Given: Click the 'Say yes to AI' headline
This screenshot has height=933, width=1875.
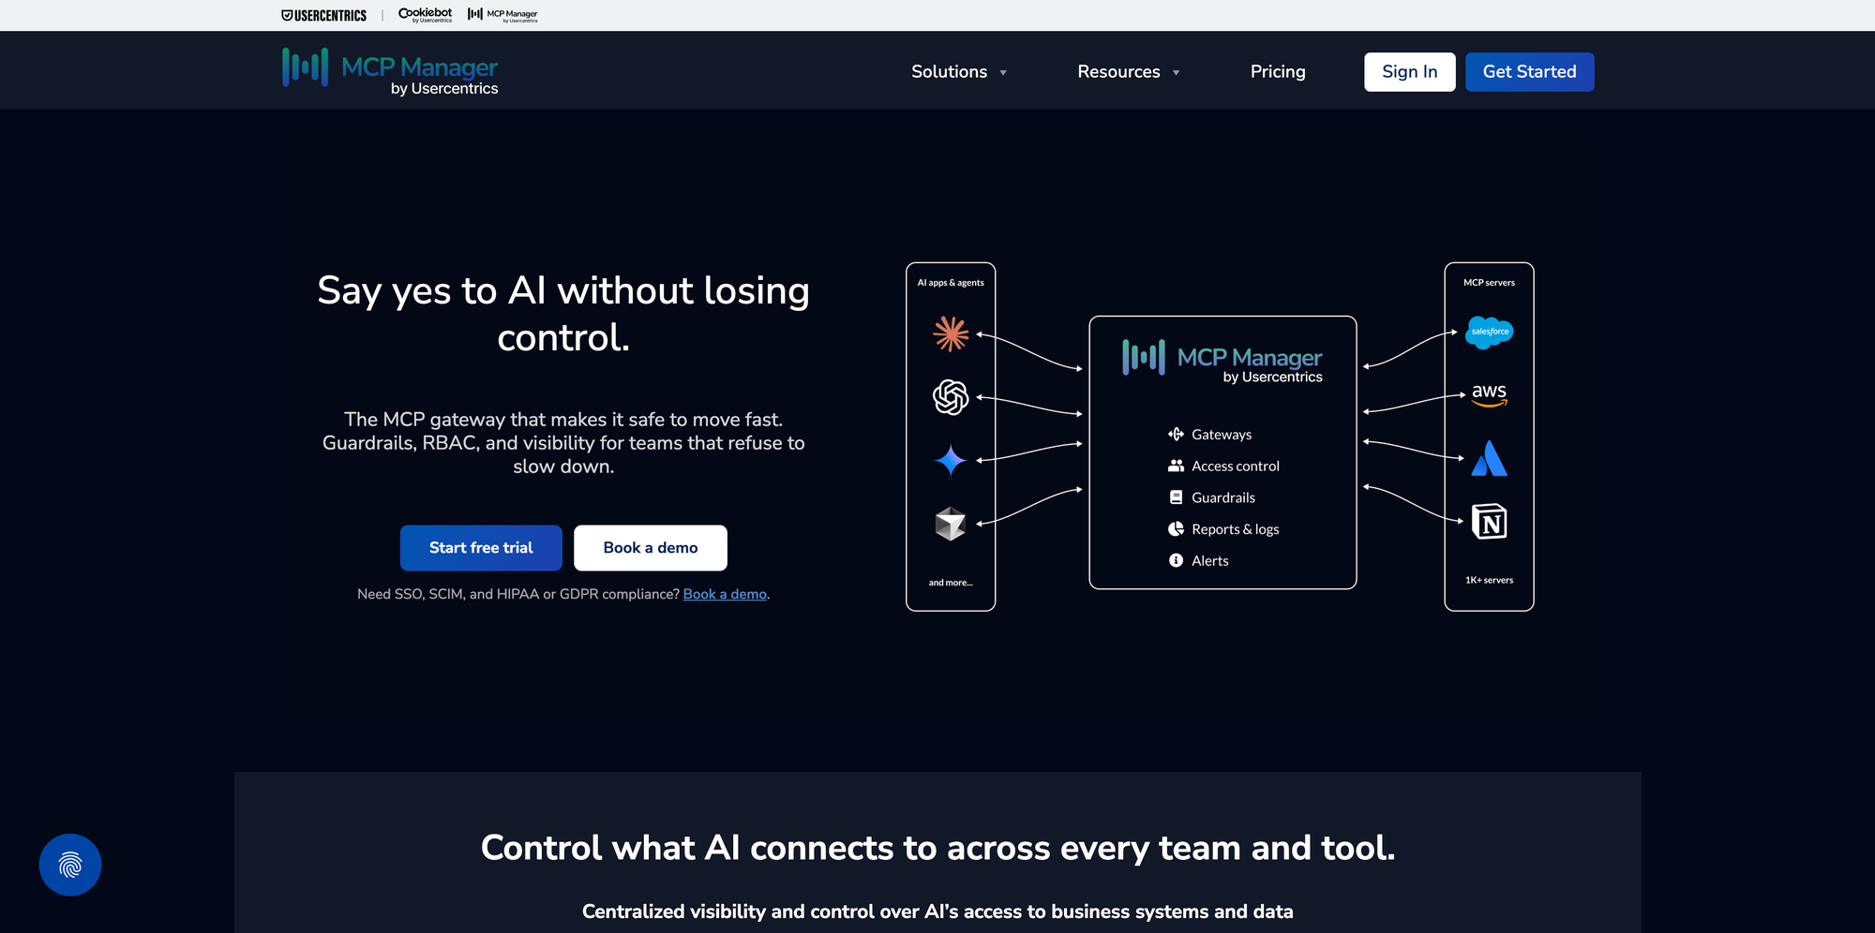Looking at the screenshot, I should 563,314.
